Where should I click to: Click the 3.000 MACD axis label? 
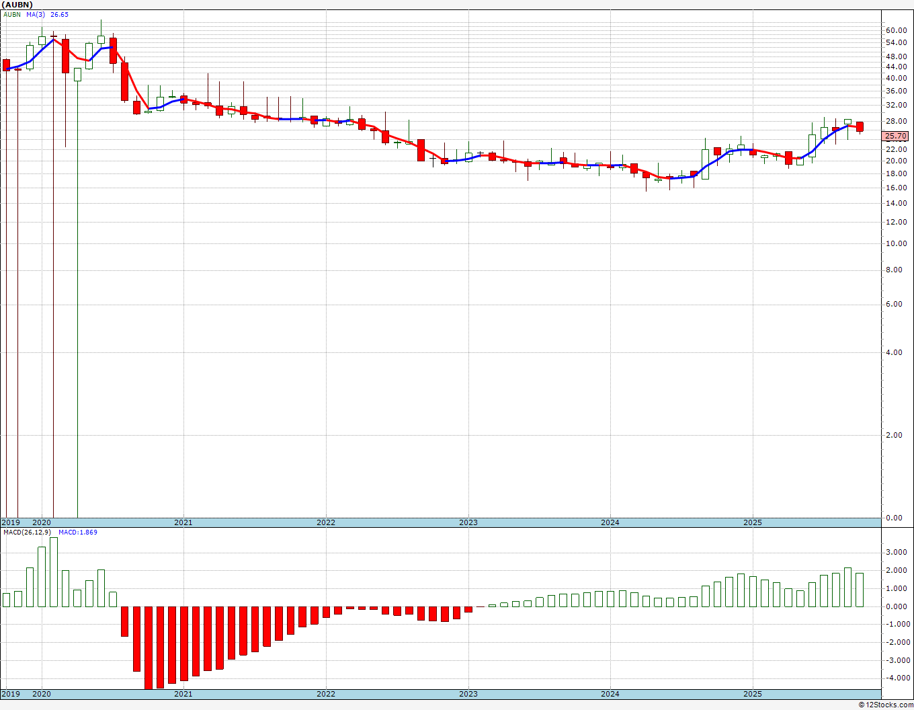896,552
